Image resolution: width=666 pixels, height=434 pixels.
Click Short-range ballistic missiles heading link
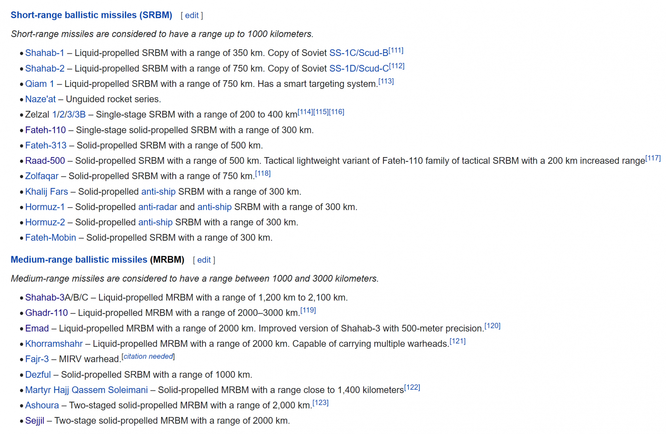pyautogui.click(x=92, y=15)
